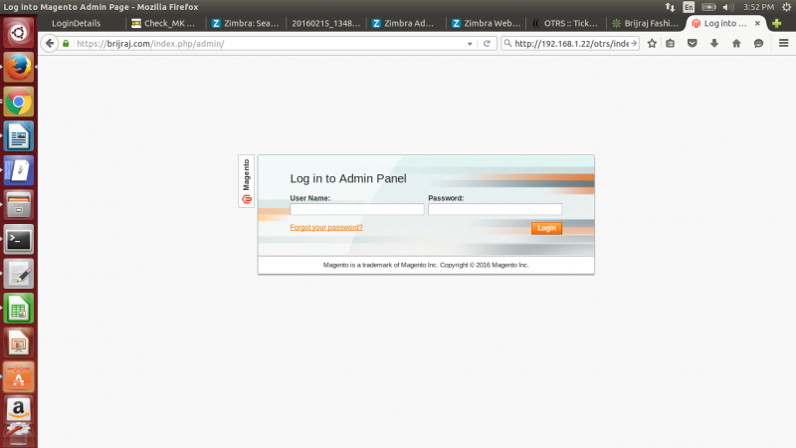Open LibreOffice Calc spreadsheet from the dock
This screenshot has height=448, width=796.
pos(18,309)
